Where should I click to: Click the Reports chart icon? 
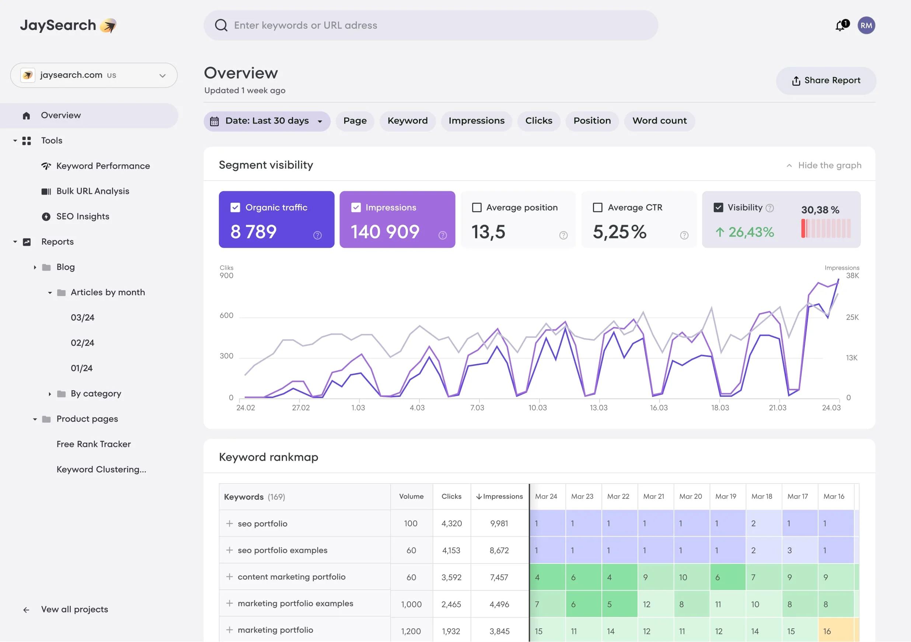point(26,242)
